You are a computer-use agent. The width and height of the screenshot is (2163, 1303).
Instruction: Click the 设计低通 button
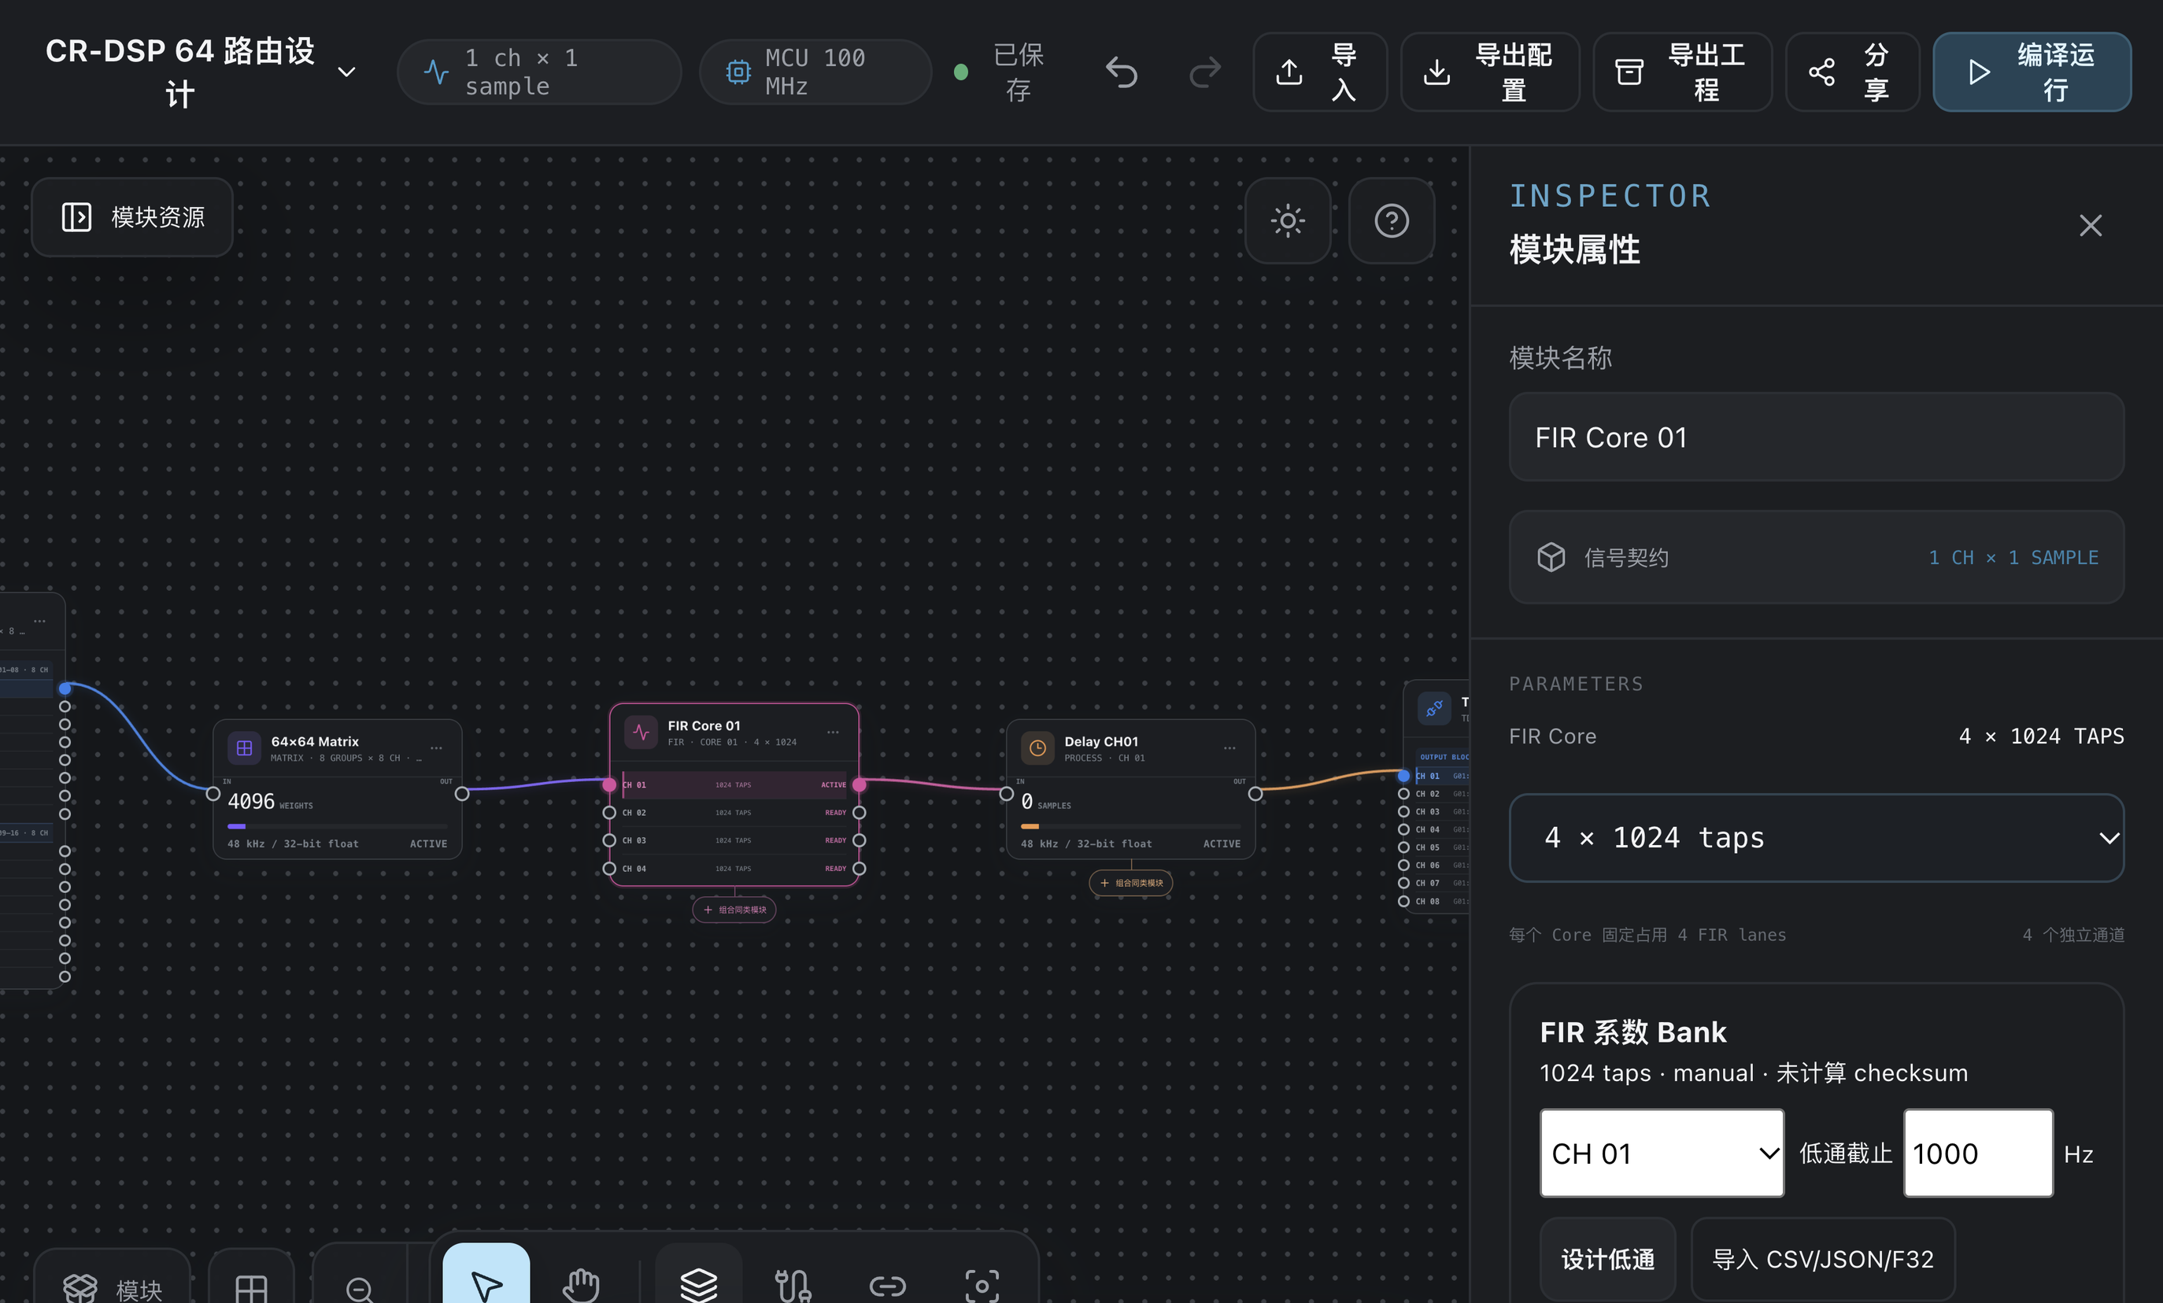coord(1607,1259)
